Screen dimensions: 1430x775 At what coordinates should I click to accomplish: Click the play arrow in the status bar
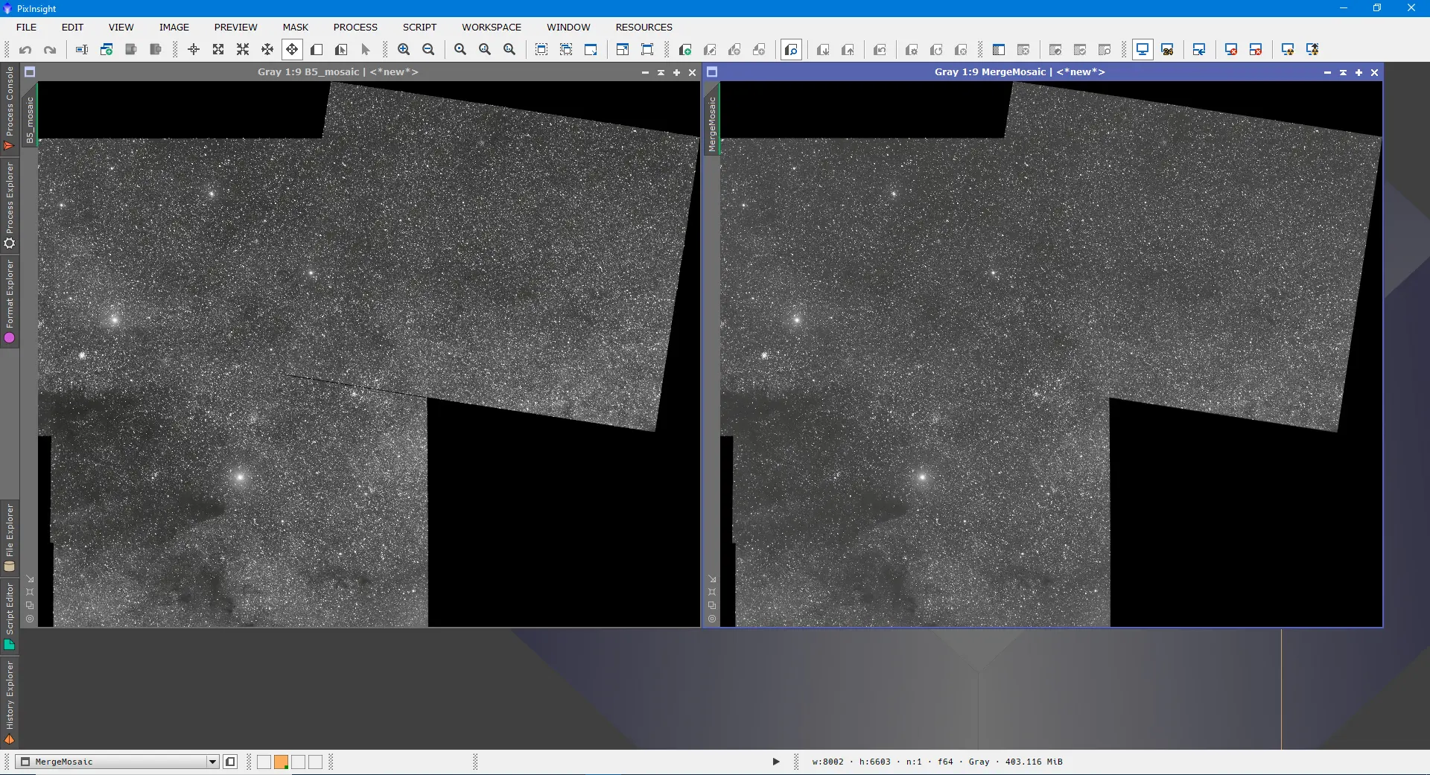click(775, 762)
